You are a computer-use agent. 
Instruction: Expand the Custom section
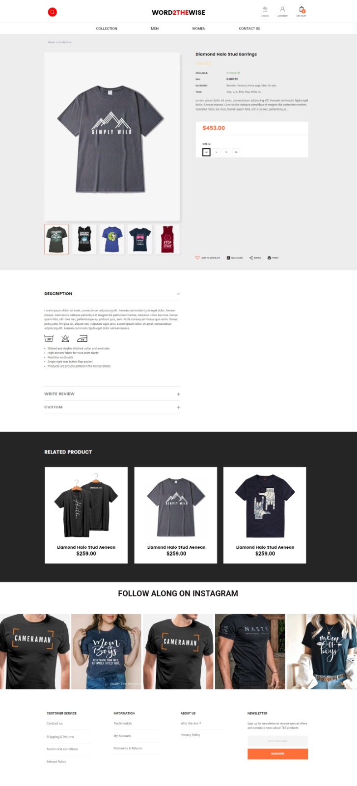[x=178, y=407]
